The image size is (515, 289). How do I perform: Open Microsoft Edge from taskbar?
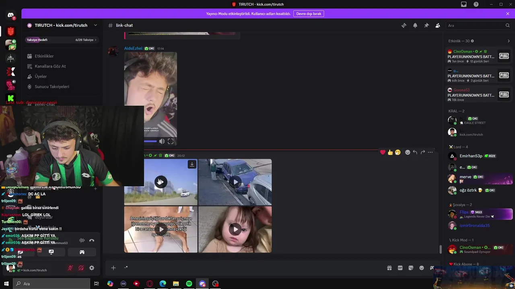163,284
